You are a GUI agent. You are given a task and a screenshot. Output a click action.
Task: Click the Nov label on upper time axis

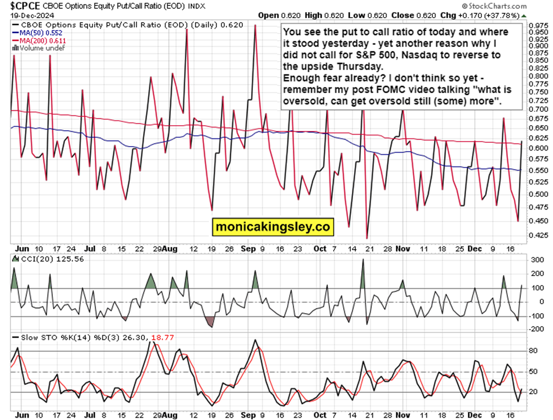point(403,249)
